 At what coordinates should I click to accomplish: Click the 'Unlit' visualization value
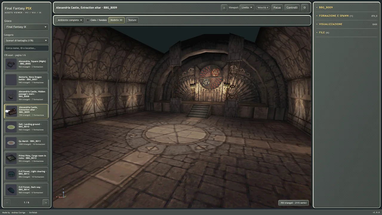coord(375,24)
